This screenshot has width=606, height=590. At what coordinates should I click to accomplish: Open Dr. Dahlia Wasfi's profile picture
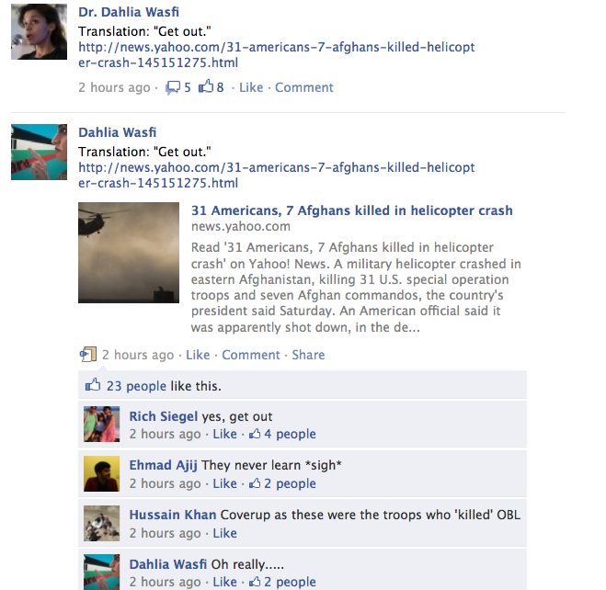(39, 31)
